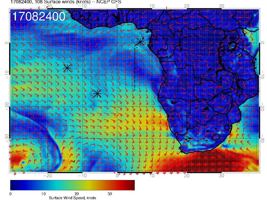This screenshot has height=206, width=267.
Task: Click the -30 latitude label on the right axis
Action: (x=262, y=138)
